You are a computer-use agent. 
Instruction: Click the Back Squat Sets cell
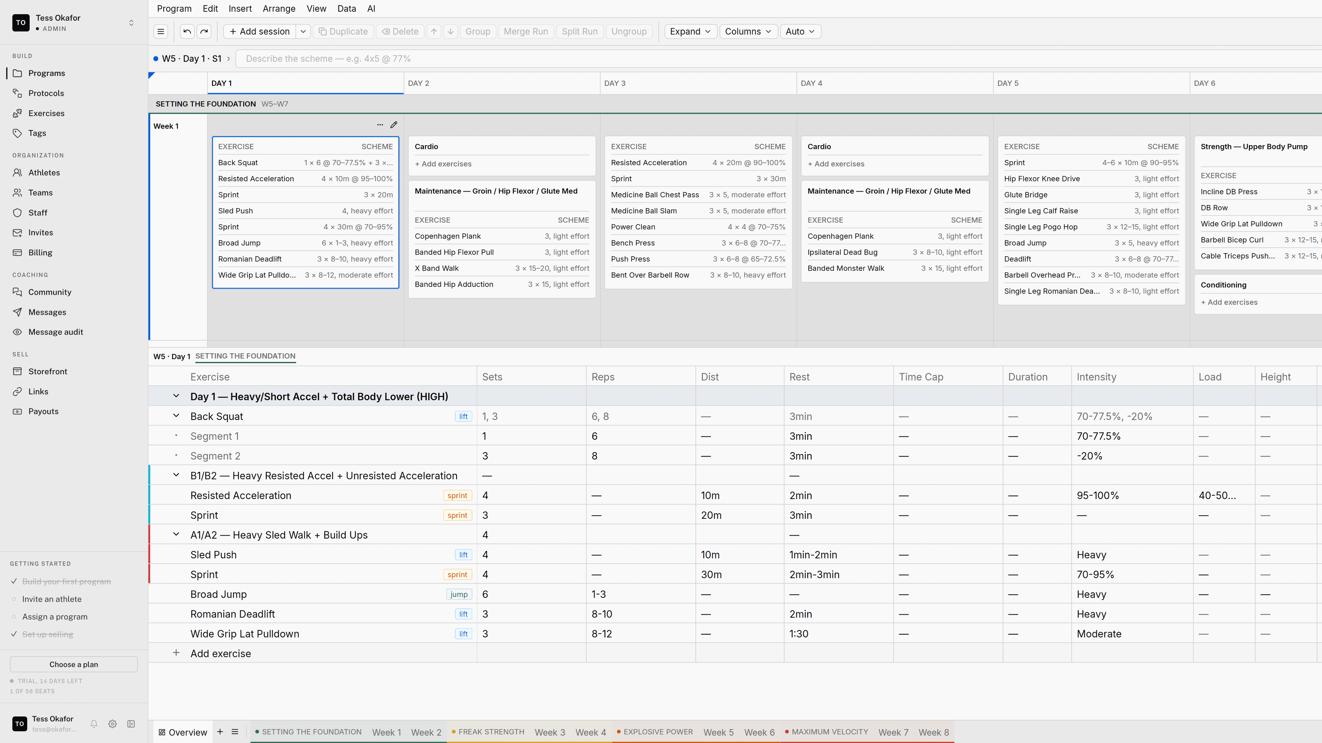[x=531, y=416]
